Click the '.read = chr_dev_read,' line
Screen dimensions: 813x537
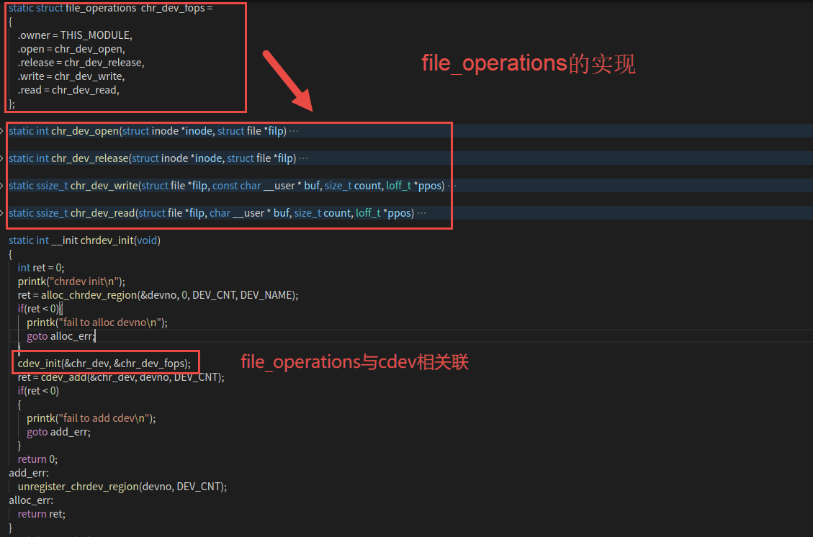click(68, 90)
